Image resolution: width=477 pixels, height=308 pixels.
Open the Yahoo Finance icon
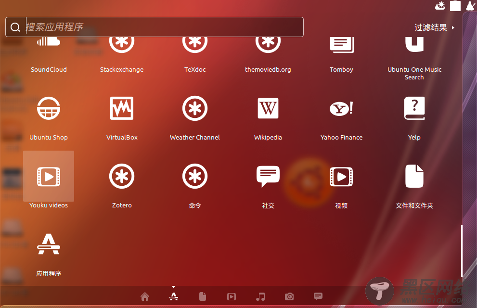click(x=341, y=108)
